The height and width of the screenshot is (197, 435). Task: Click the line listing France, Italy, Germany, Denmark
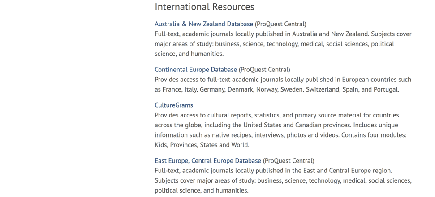click(x=276, y=89)
